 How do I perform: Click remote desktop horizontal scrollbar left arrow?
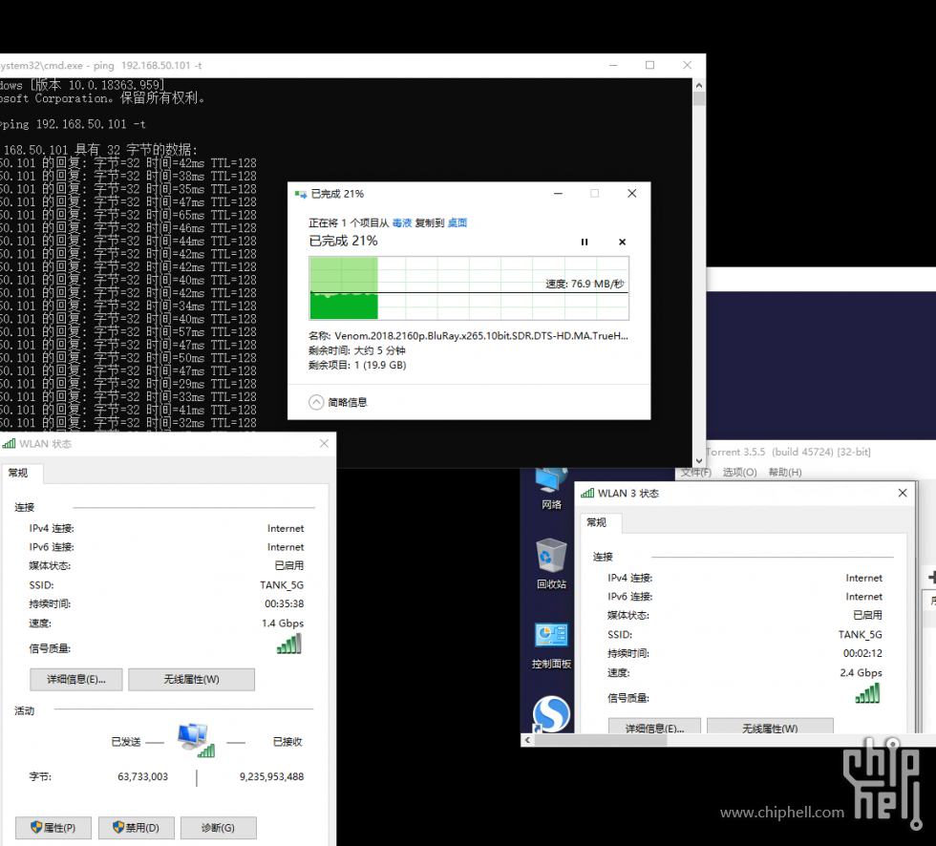pyautogui.click(x=527, y=740)
